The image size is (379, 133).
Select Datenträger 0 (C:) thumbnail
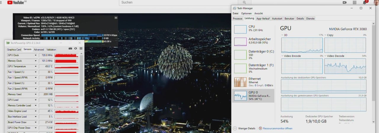(240, 55)
